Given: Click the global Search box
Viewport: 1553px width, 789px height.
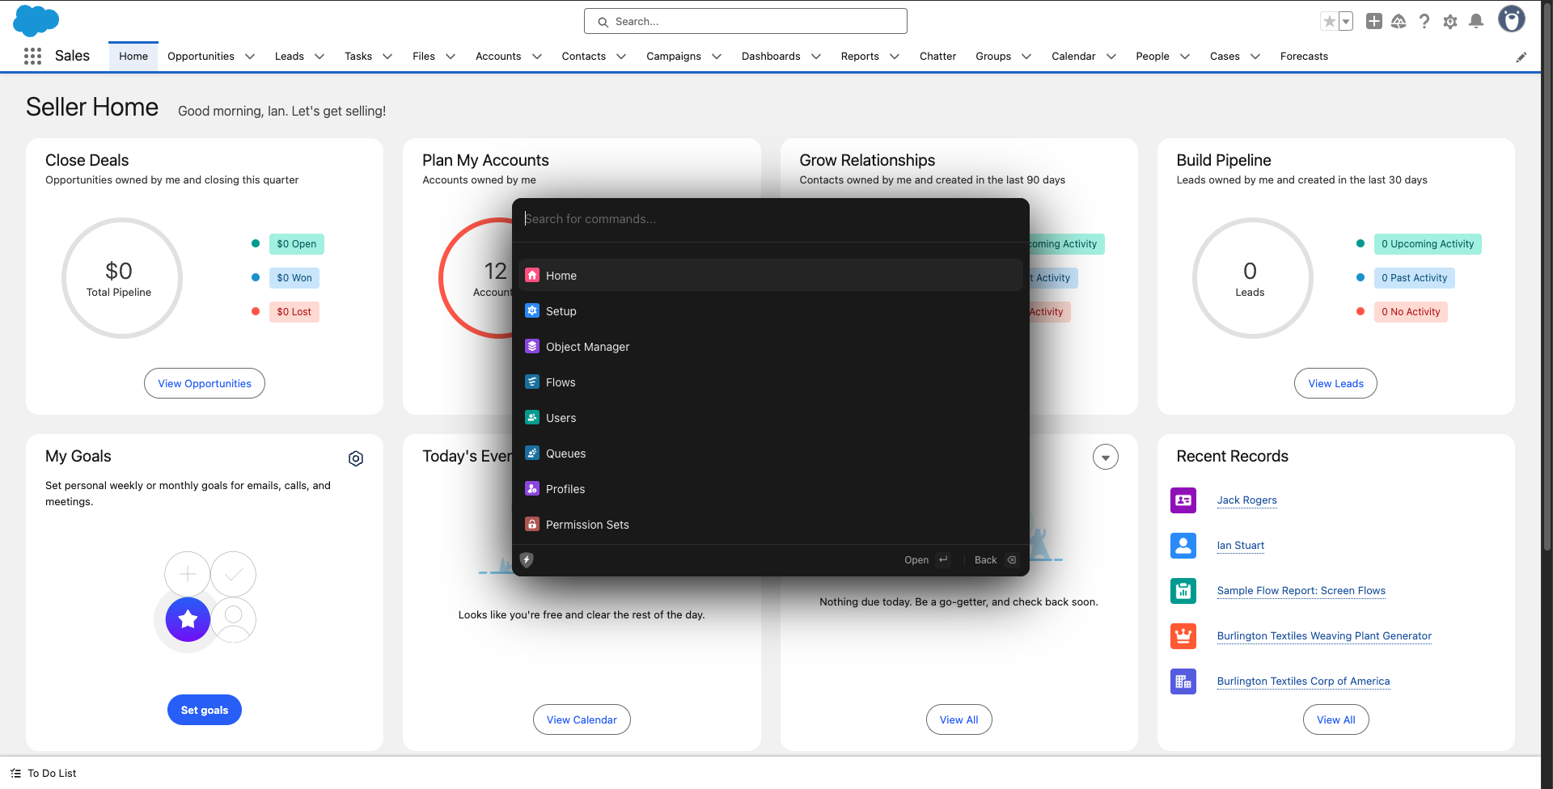Looking at the screenshot, I should coord(746,22).
